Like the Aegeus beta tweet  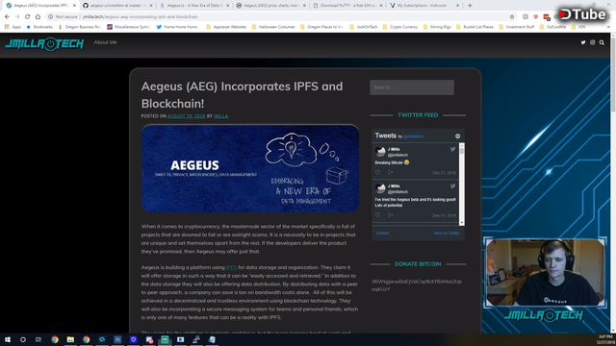pos(377,215)
